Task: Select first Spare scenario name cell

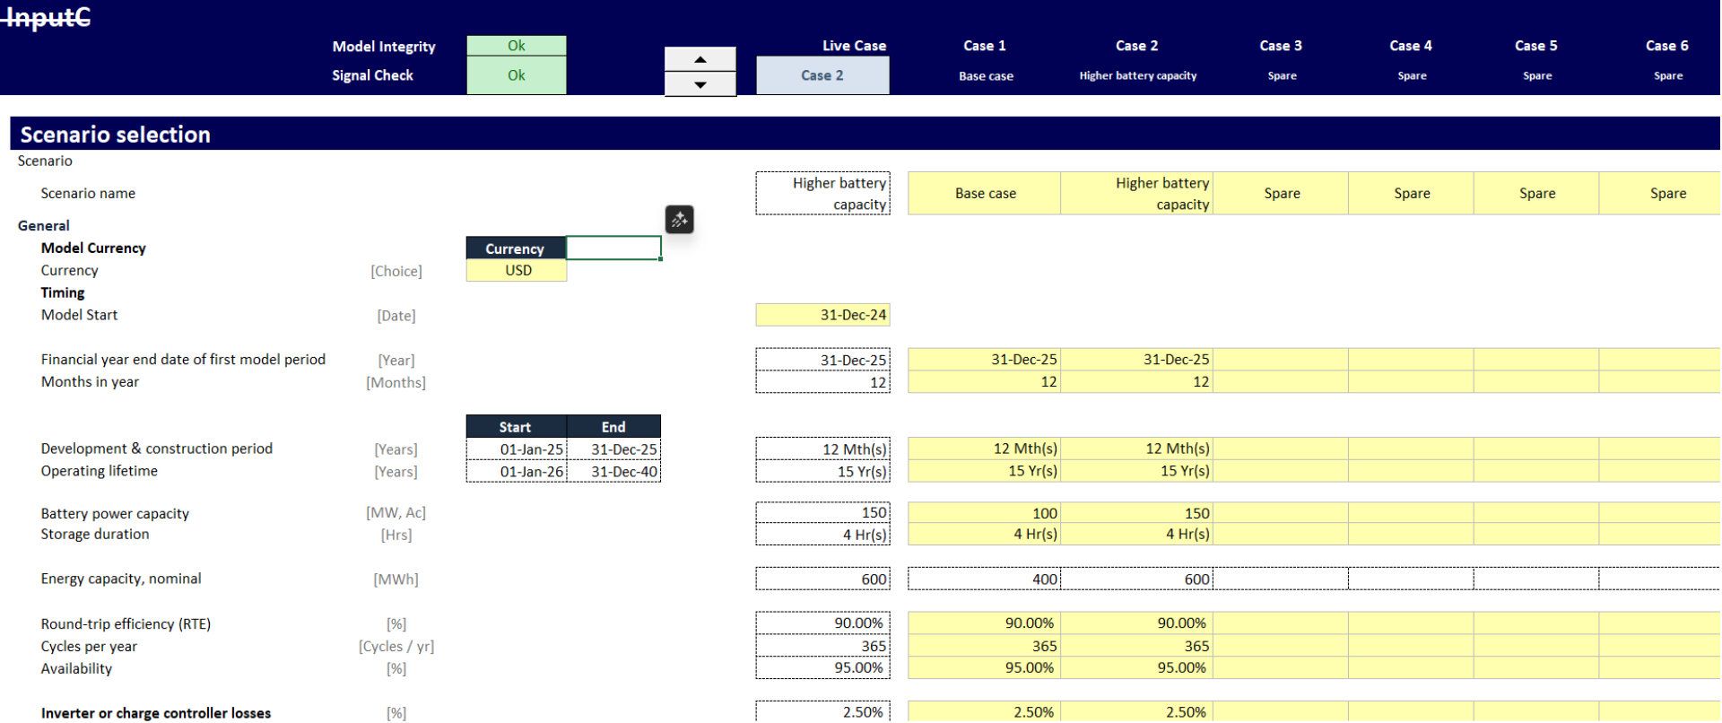Action: (x=1281, y=194)
